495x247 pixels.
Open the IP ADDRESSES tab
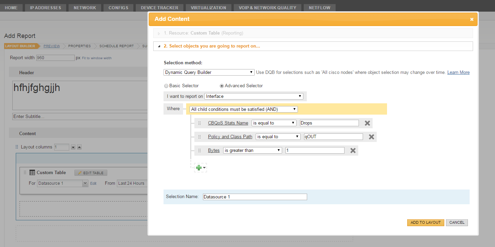(x=46, y=8)
